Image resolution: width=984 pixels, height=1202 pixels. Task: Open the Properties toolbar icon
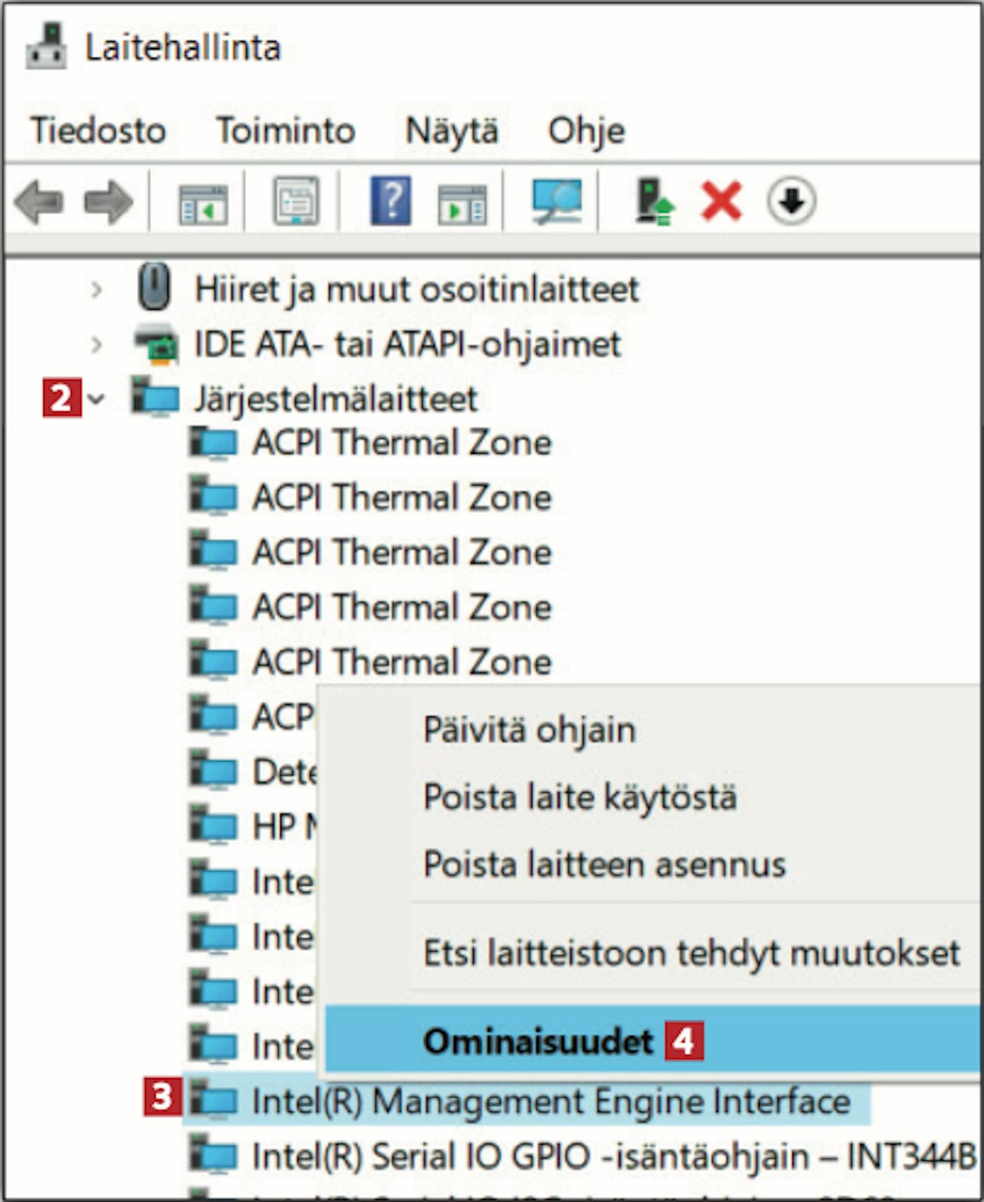click(297, 201)
